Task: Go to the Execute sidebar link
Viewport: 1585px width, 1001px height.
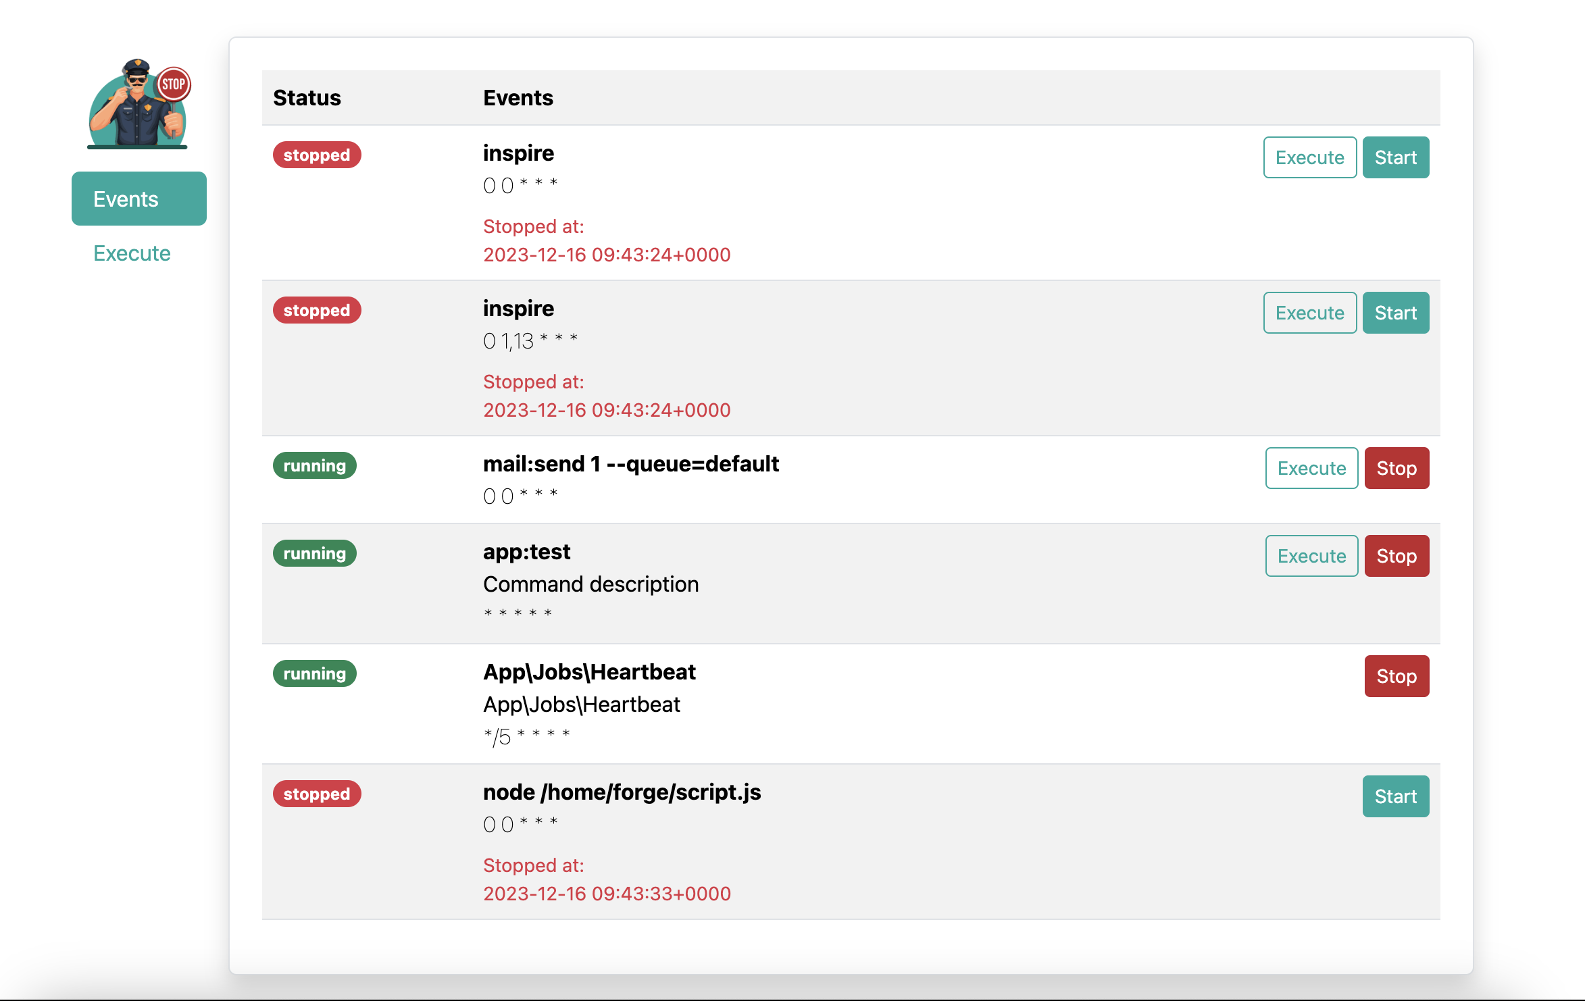Action: pos(132,253)
